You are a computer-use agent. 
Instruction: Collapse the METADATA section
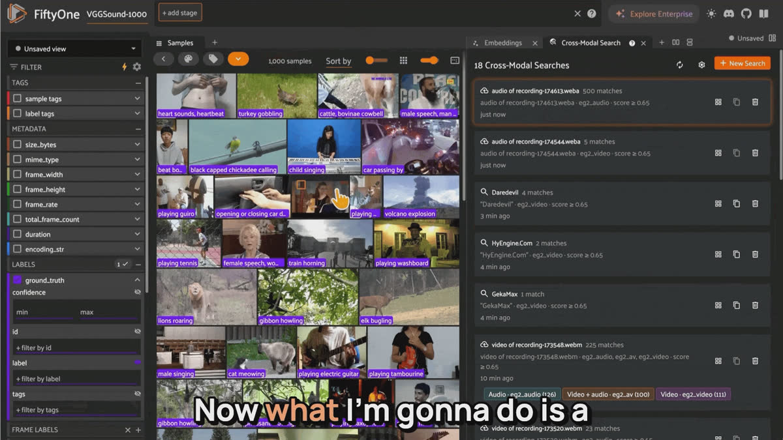pyautogui.click(x=138, y=129)
